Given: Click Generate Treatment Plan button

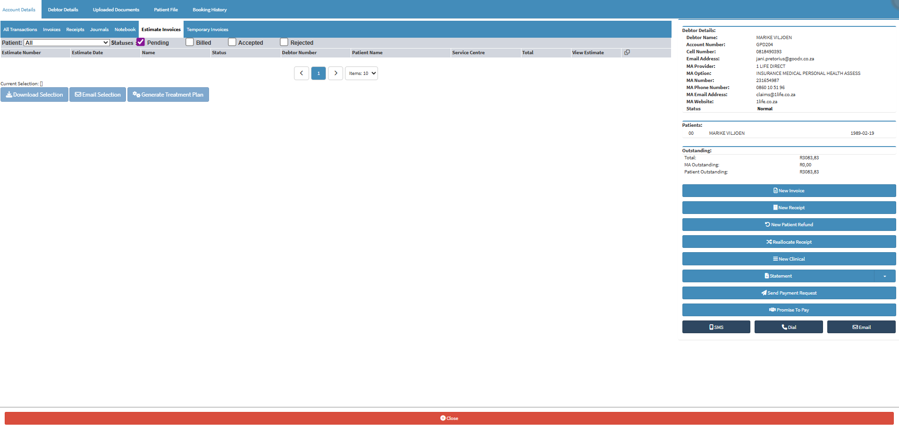Looking at the screenshot, I should (168, 95).
